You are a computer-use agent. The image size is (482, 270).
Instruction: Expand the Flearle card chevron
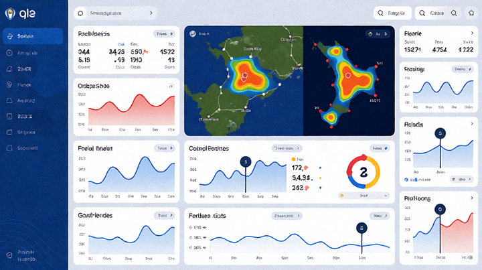coord(472,33)
